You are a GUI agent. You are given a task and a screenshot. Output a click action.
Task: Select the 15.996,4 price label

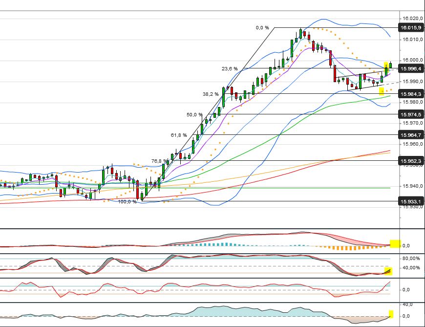pos(411,68)
